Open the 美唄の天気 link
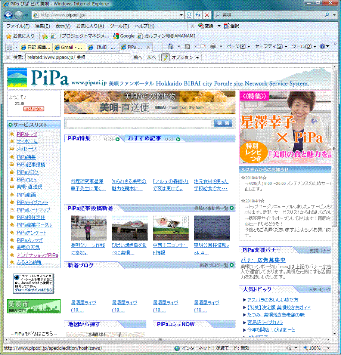 (x=28, y=247)
